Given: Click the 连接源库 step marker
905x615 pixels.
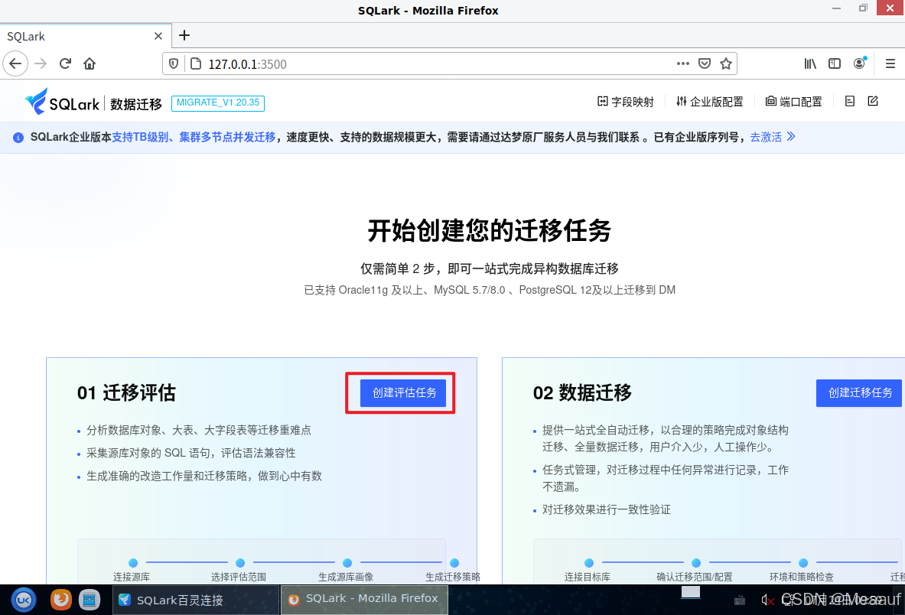Looking at the screenshot, I should coord(133,563).
